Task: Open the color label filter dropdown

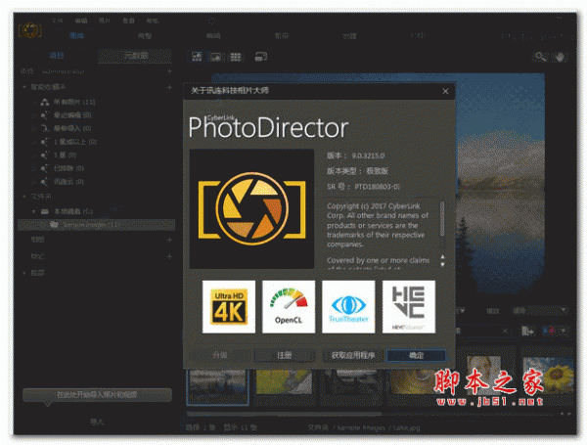Action: (550, 331)
